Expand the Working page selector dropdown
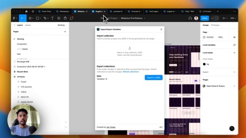Viewport: 246px width, 138px height. pyautogui.click(x=62, y=25)
